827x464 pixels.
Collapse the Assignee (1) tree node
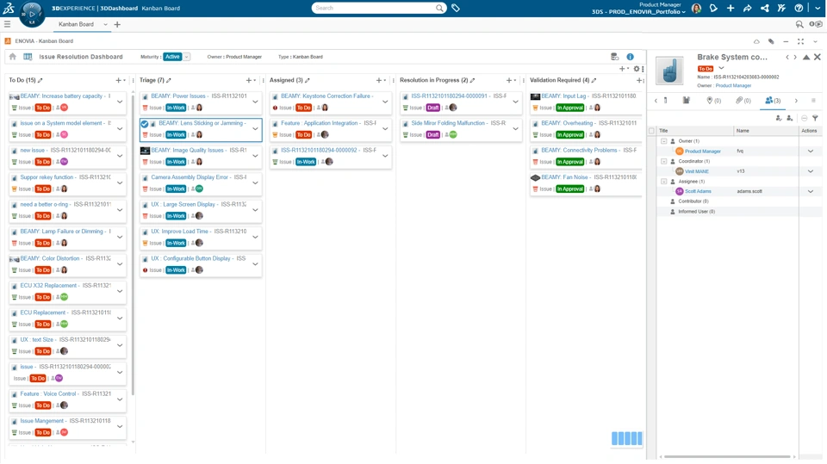click(663, 181)
